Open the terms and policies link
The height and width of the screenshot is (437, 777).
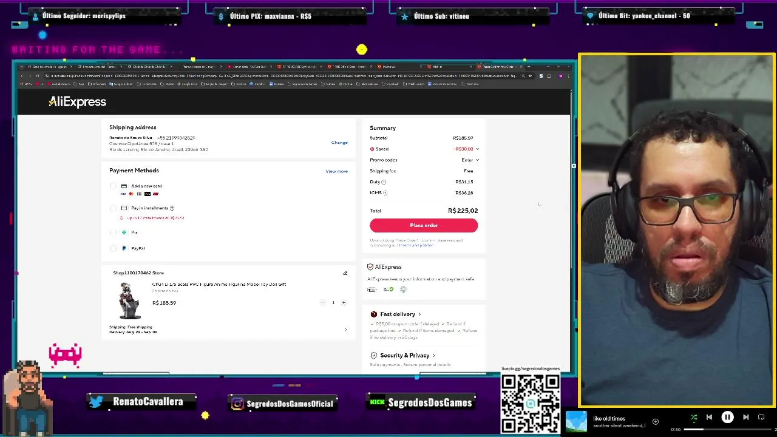(x=416, y=245)
